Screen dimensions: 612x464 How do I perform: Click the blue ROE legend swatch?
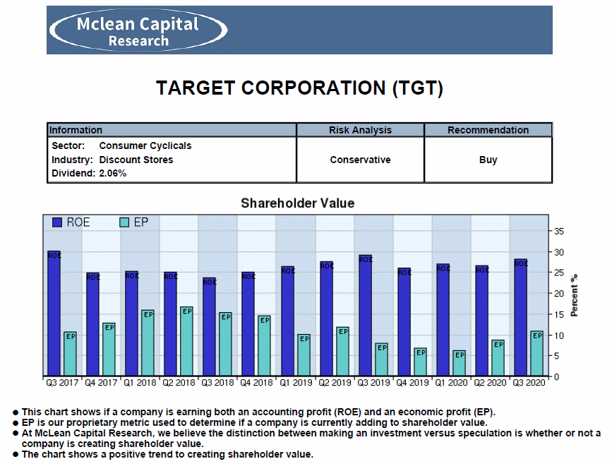57,222
